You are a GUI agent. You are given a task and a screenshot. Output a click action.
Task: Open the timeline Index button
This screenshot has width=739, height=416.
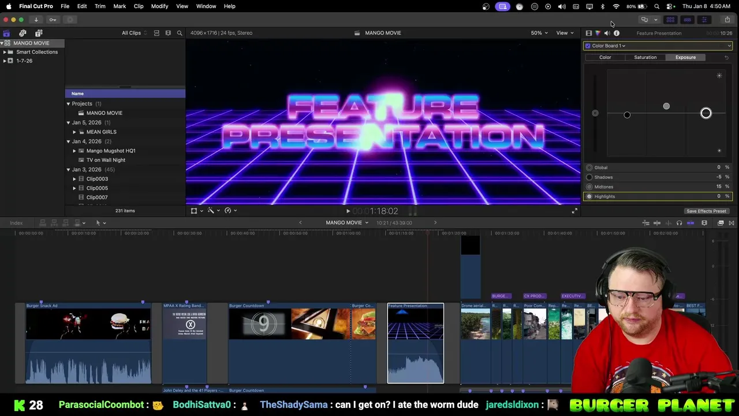click(16, 223)
